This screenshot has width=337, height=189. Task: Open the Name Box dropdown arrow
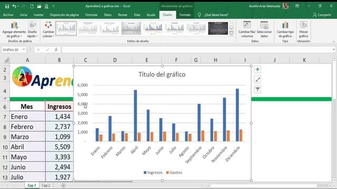[x=24, y=50]
